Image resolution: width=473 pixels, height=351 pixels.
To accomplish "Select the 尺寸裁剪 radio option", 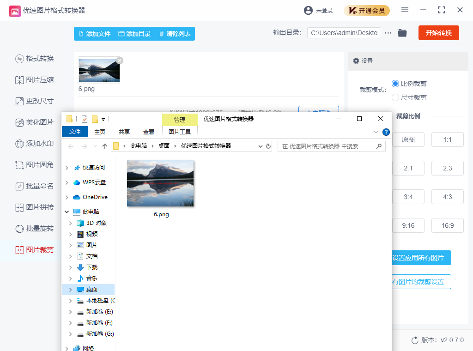I will (x=395, y=97).
